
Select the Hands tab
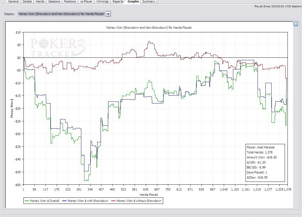(40, 2)
